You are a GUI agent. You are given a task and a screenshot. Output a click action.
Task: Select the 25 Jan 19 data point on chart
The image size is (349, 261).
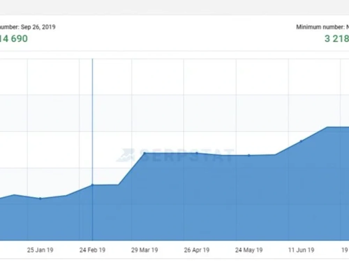[40, 198]
